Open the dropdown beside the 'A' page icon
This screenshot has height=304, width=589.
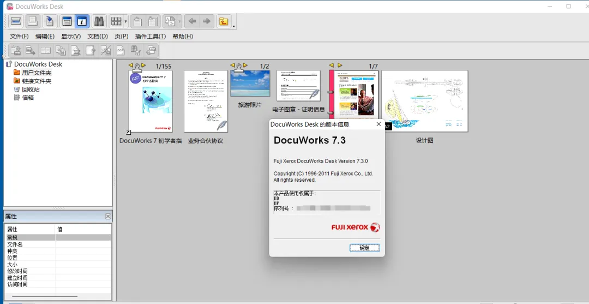click(179, 21)
